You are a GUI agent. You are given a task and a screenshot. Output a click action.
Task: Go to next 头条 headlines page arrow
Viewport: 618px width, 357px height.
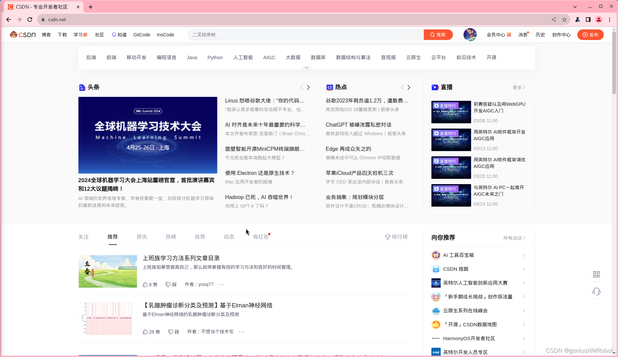click(x=308, y=87)
